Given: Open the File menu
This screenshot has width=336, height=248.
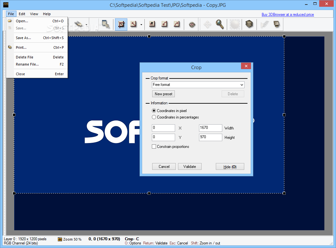Looking at the screenshot, I should click(11, 14).
